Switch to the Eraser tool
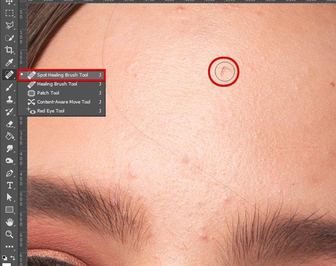The image size is (336, 266). point(9,124)
